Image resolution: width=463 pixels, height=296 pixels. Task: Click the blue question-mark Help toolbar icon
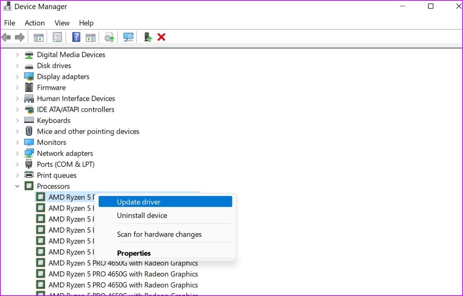pos(76,37)
